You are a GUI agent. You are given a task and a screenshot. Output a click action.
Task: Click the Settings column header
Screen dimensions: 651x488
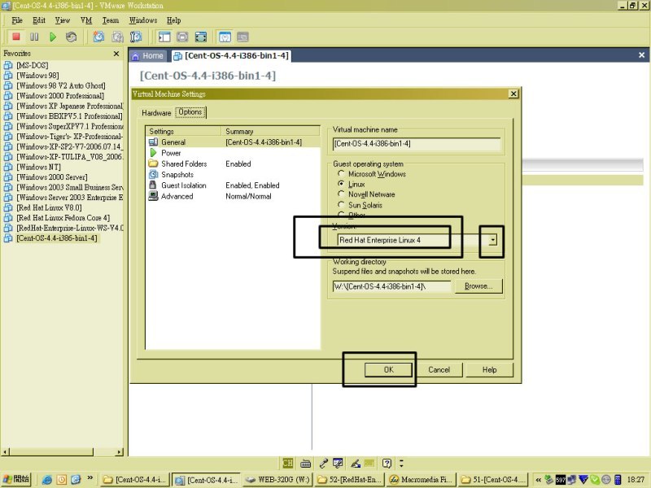[x=184, y=131]
